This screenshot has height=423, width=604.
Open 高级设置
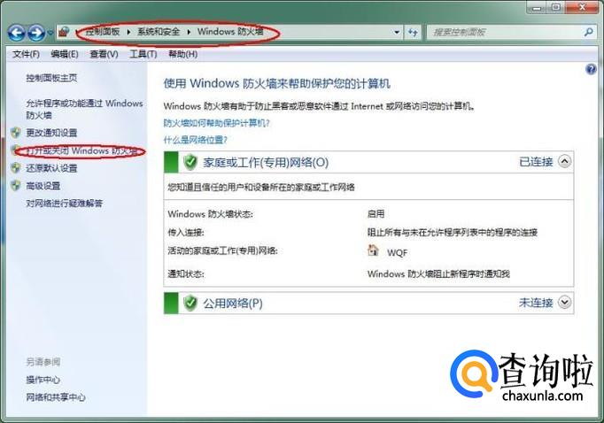43,186
